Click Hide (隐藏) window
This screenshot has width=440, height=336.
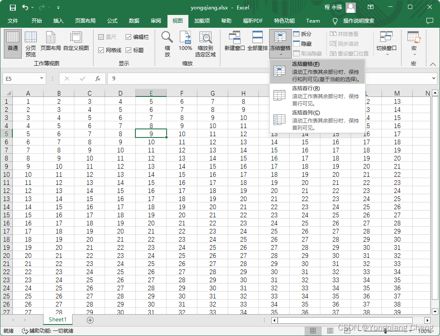pyautogui.click(x=302, y=44)
